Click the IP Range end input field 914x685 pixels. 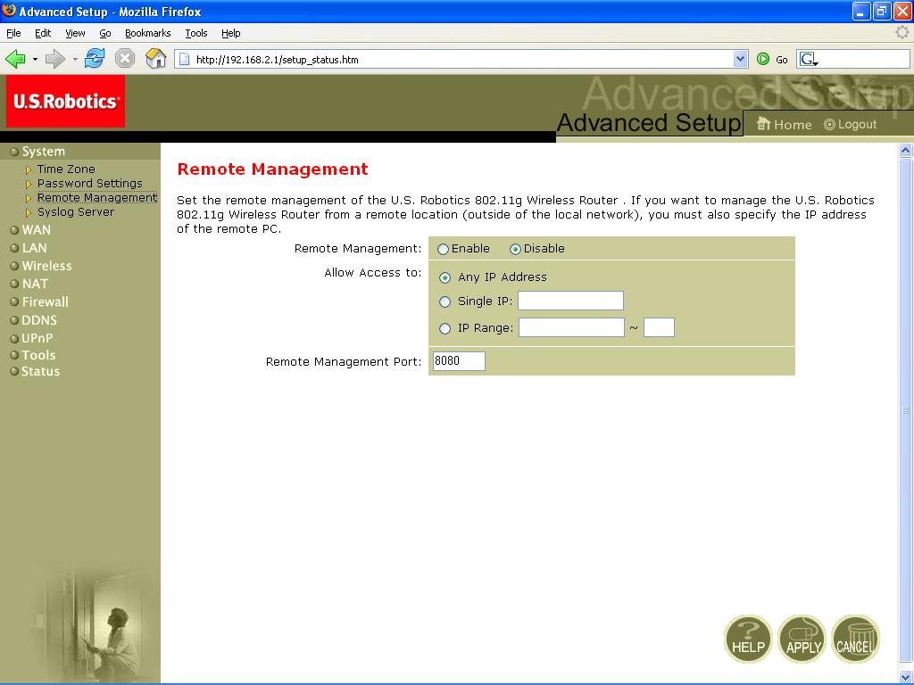(x=659, y=327)
